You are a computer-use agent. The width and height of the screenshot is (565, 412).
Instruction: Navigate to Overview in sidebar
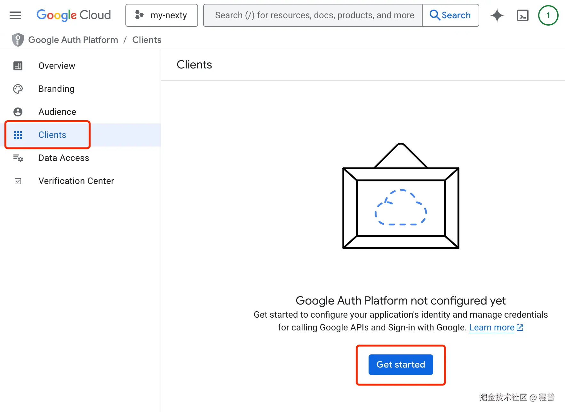pos(57,66)
